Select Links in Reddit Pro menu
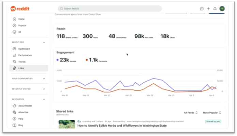 pos(29,68)
